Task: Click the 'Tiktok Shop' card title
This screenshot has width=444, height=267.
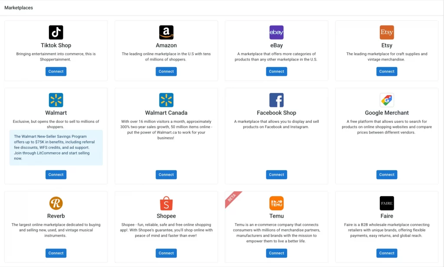Action: pos(56,45)
